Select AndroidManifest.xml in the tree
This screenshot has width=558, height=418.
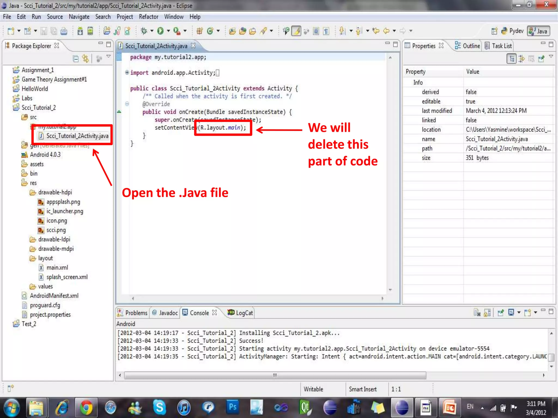(x=50, y=296)
